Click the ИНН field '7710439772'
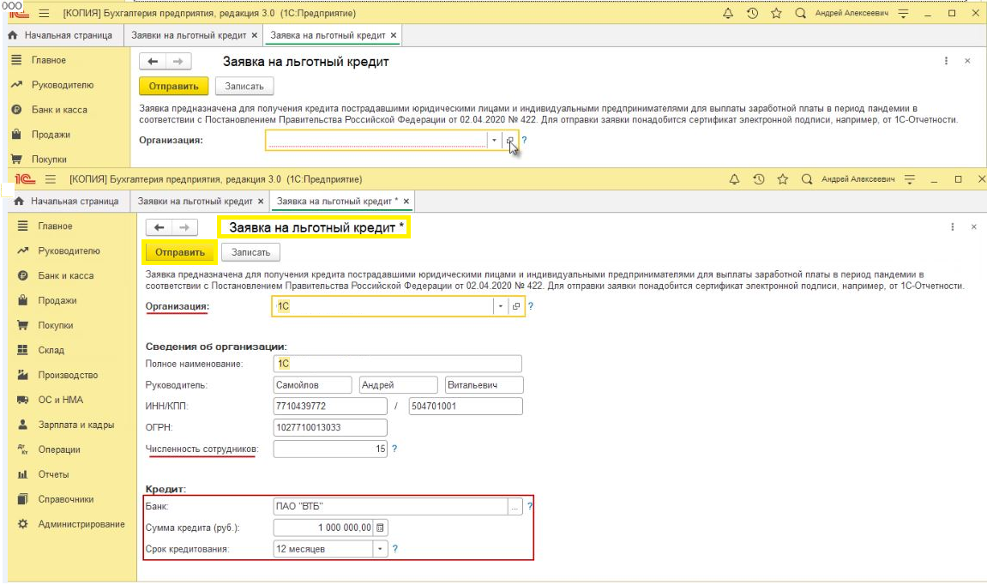This screenshot has height=585, width=987. 330,407
